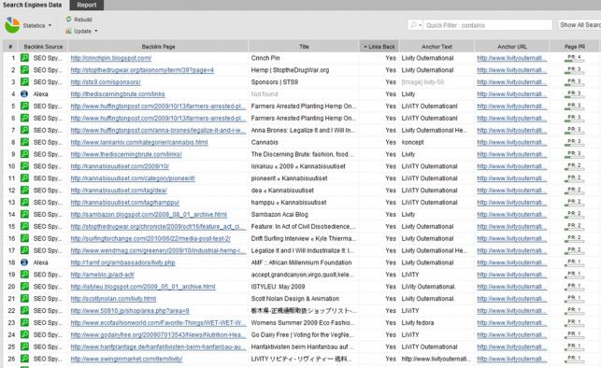
Task: Click source icon in row 26 swinginmarket
Action: (x=24, y=359)
